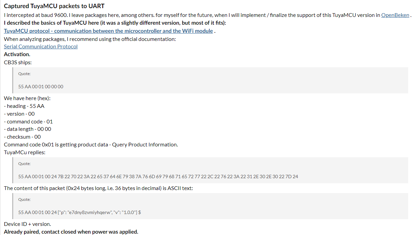Click the '- checksum - 00' list line

22,137
